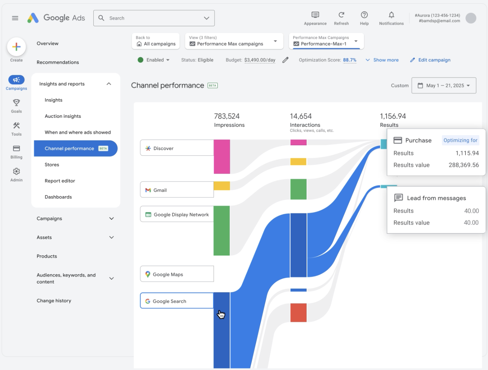Click the 88.7% optimization score
This screenshot has width=488, height=370.
349,60
